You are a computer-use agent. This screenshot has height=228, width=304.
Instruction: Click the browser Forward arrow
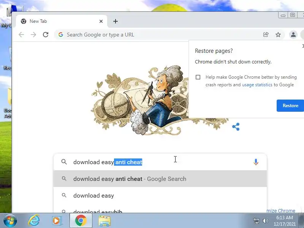33,35
